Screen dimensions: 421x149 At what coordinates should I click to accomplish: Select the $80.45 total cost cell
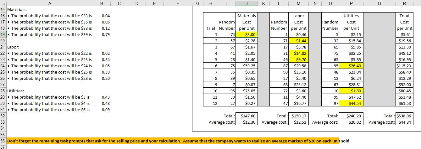pos(404,91)
